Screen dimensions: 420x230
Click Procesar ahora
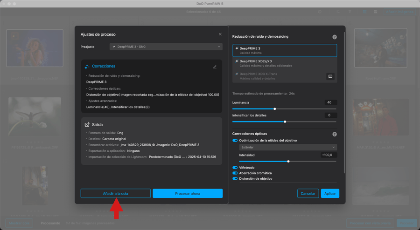pos(188,194)
